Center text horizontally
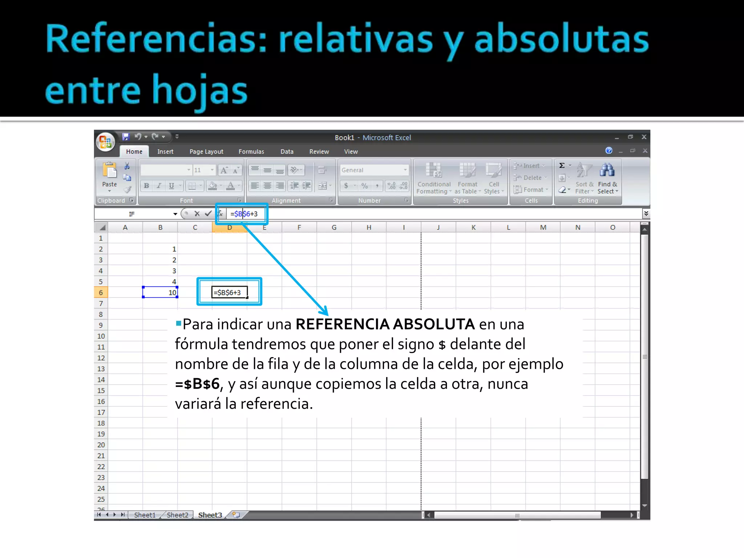 pos(267,186)
